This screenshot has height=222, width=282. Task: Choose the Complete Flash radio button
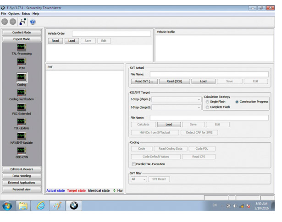pyautogui.click(x=207, y=107)
